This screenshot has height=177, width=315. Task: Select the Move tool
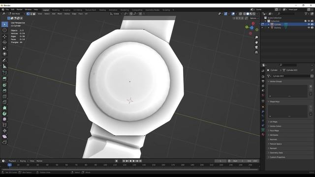[4, 36]
